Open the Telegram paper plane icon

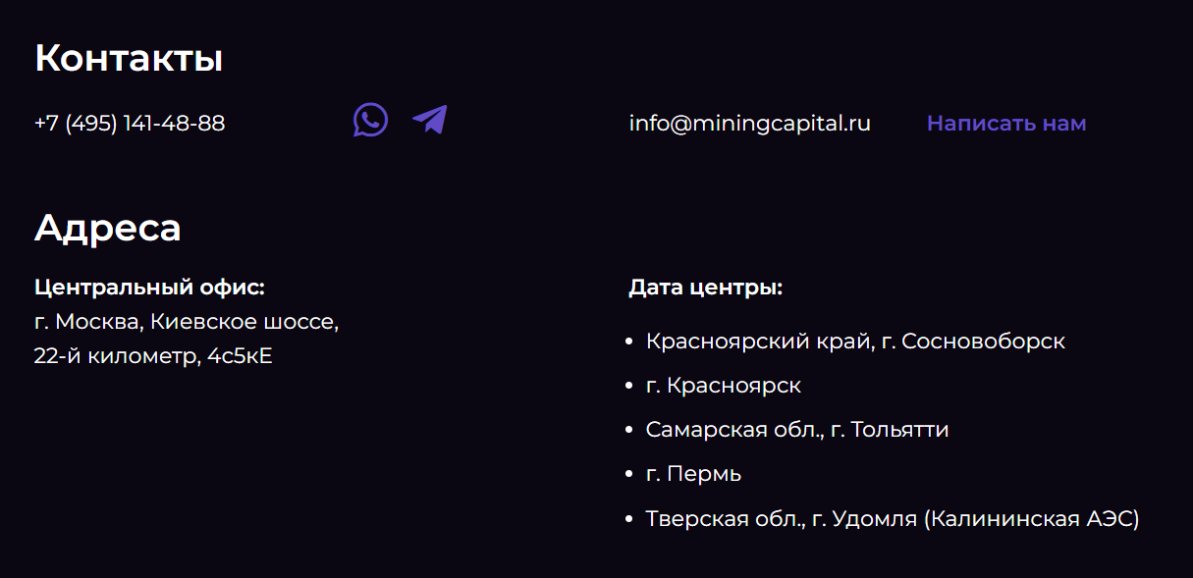click(x=429, y=120)
